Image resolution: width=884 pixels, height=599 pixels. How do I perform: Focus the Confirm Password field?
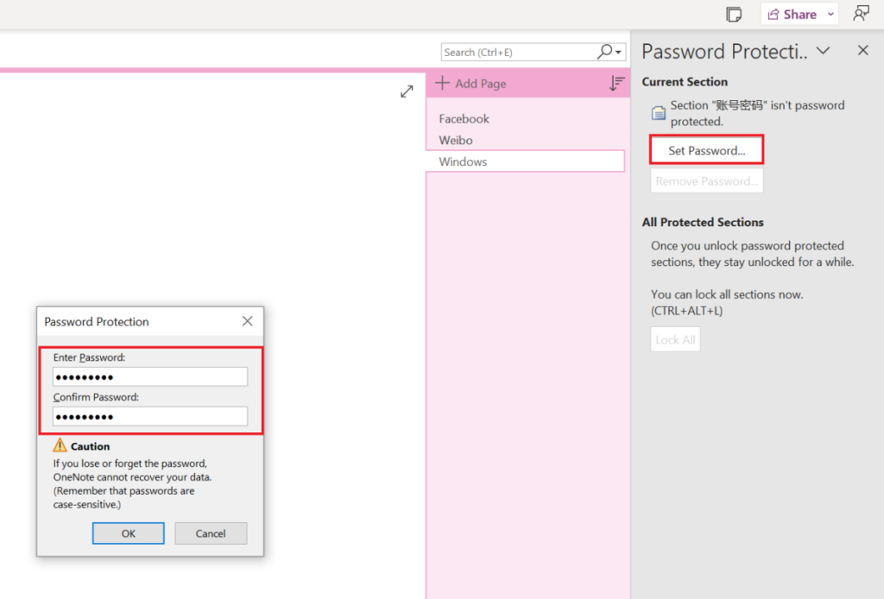click(x=150, y=417)
